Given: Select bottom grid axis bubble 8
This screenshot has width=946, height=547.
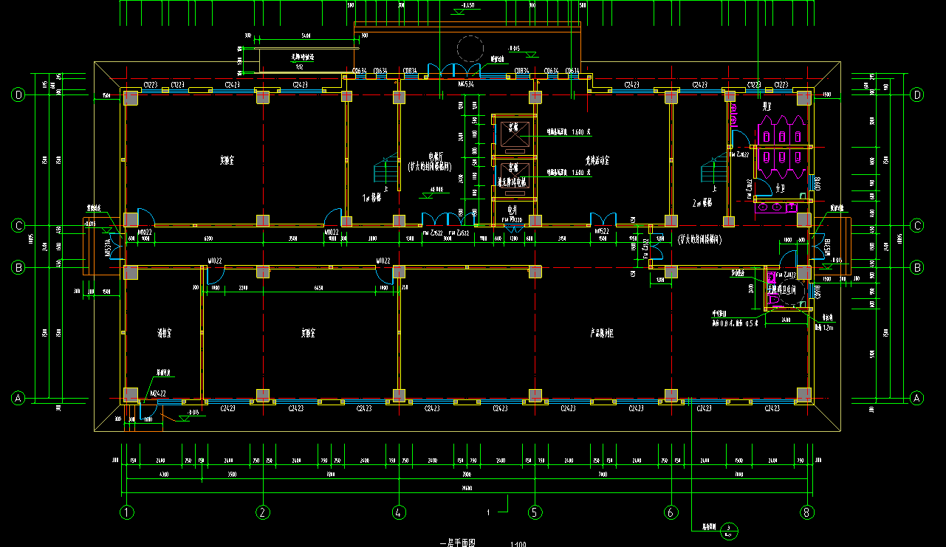Looking at the screenshot, I should click(x=806, y=512).
